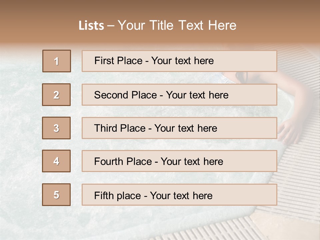Click the hand in the background photo

coord(290,132)
